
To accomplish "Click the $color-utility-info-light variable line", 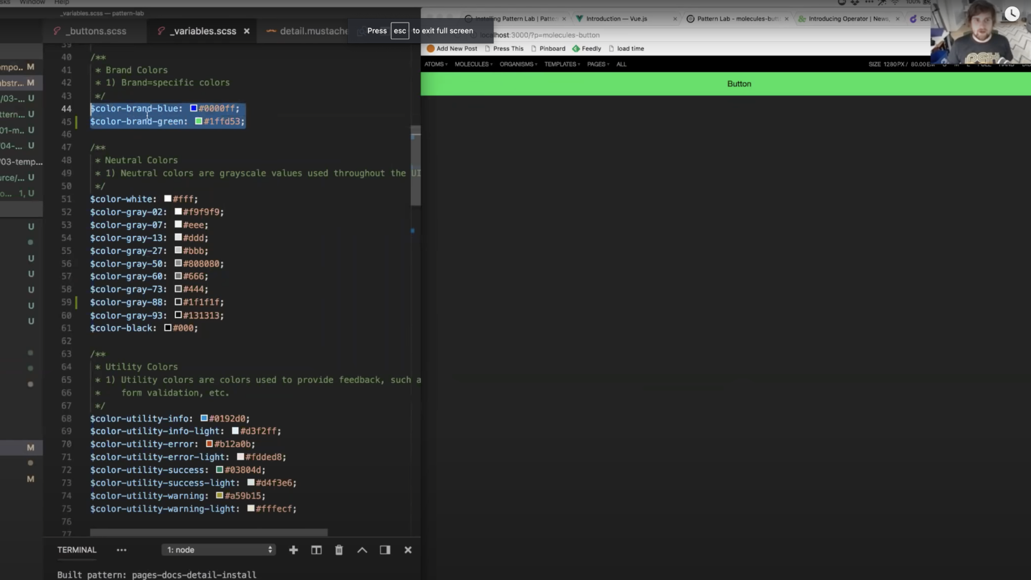I will point(186,431).
